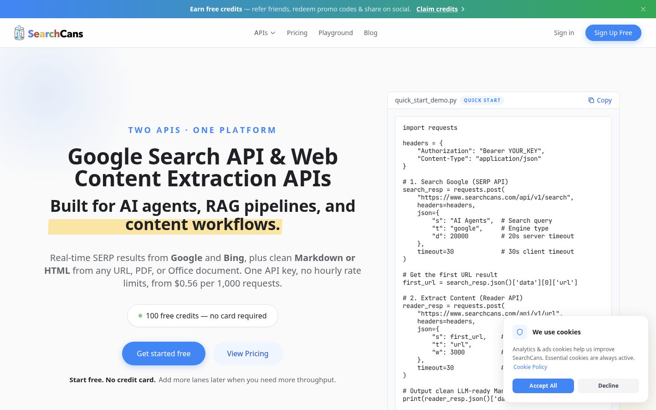This screenshot has width=656, height=410.
Task: Open the Cookie Policy link
Action: click(530, 367)
